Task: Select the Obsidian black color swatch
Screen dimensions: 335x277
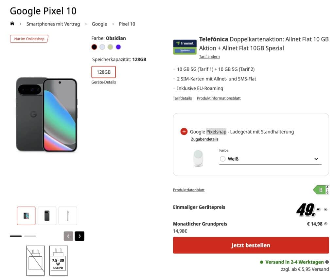Action: [x=94, y=47]
